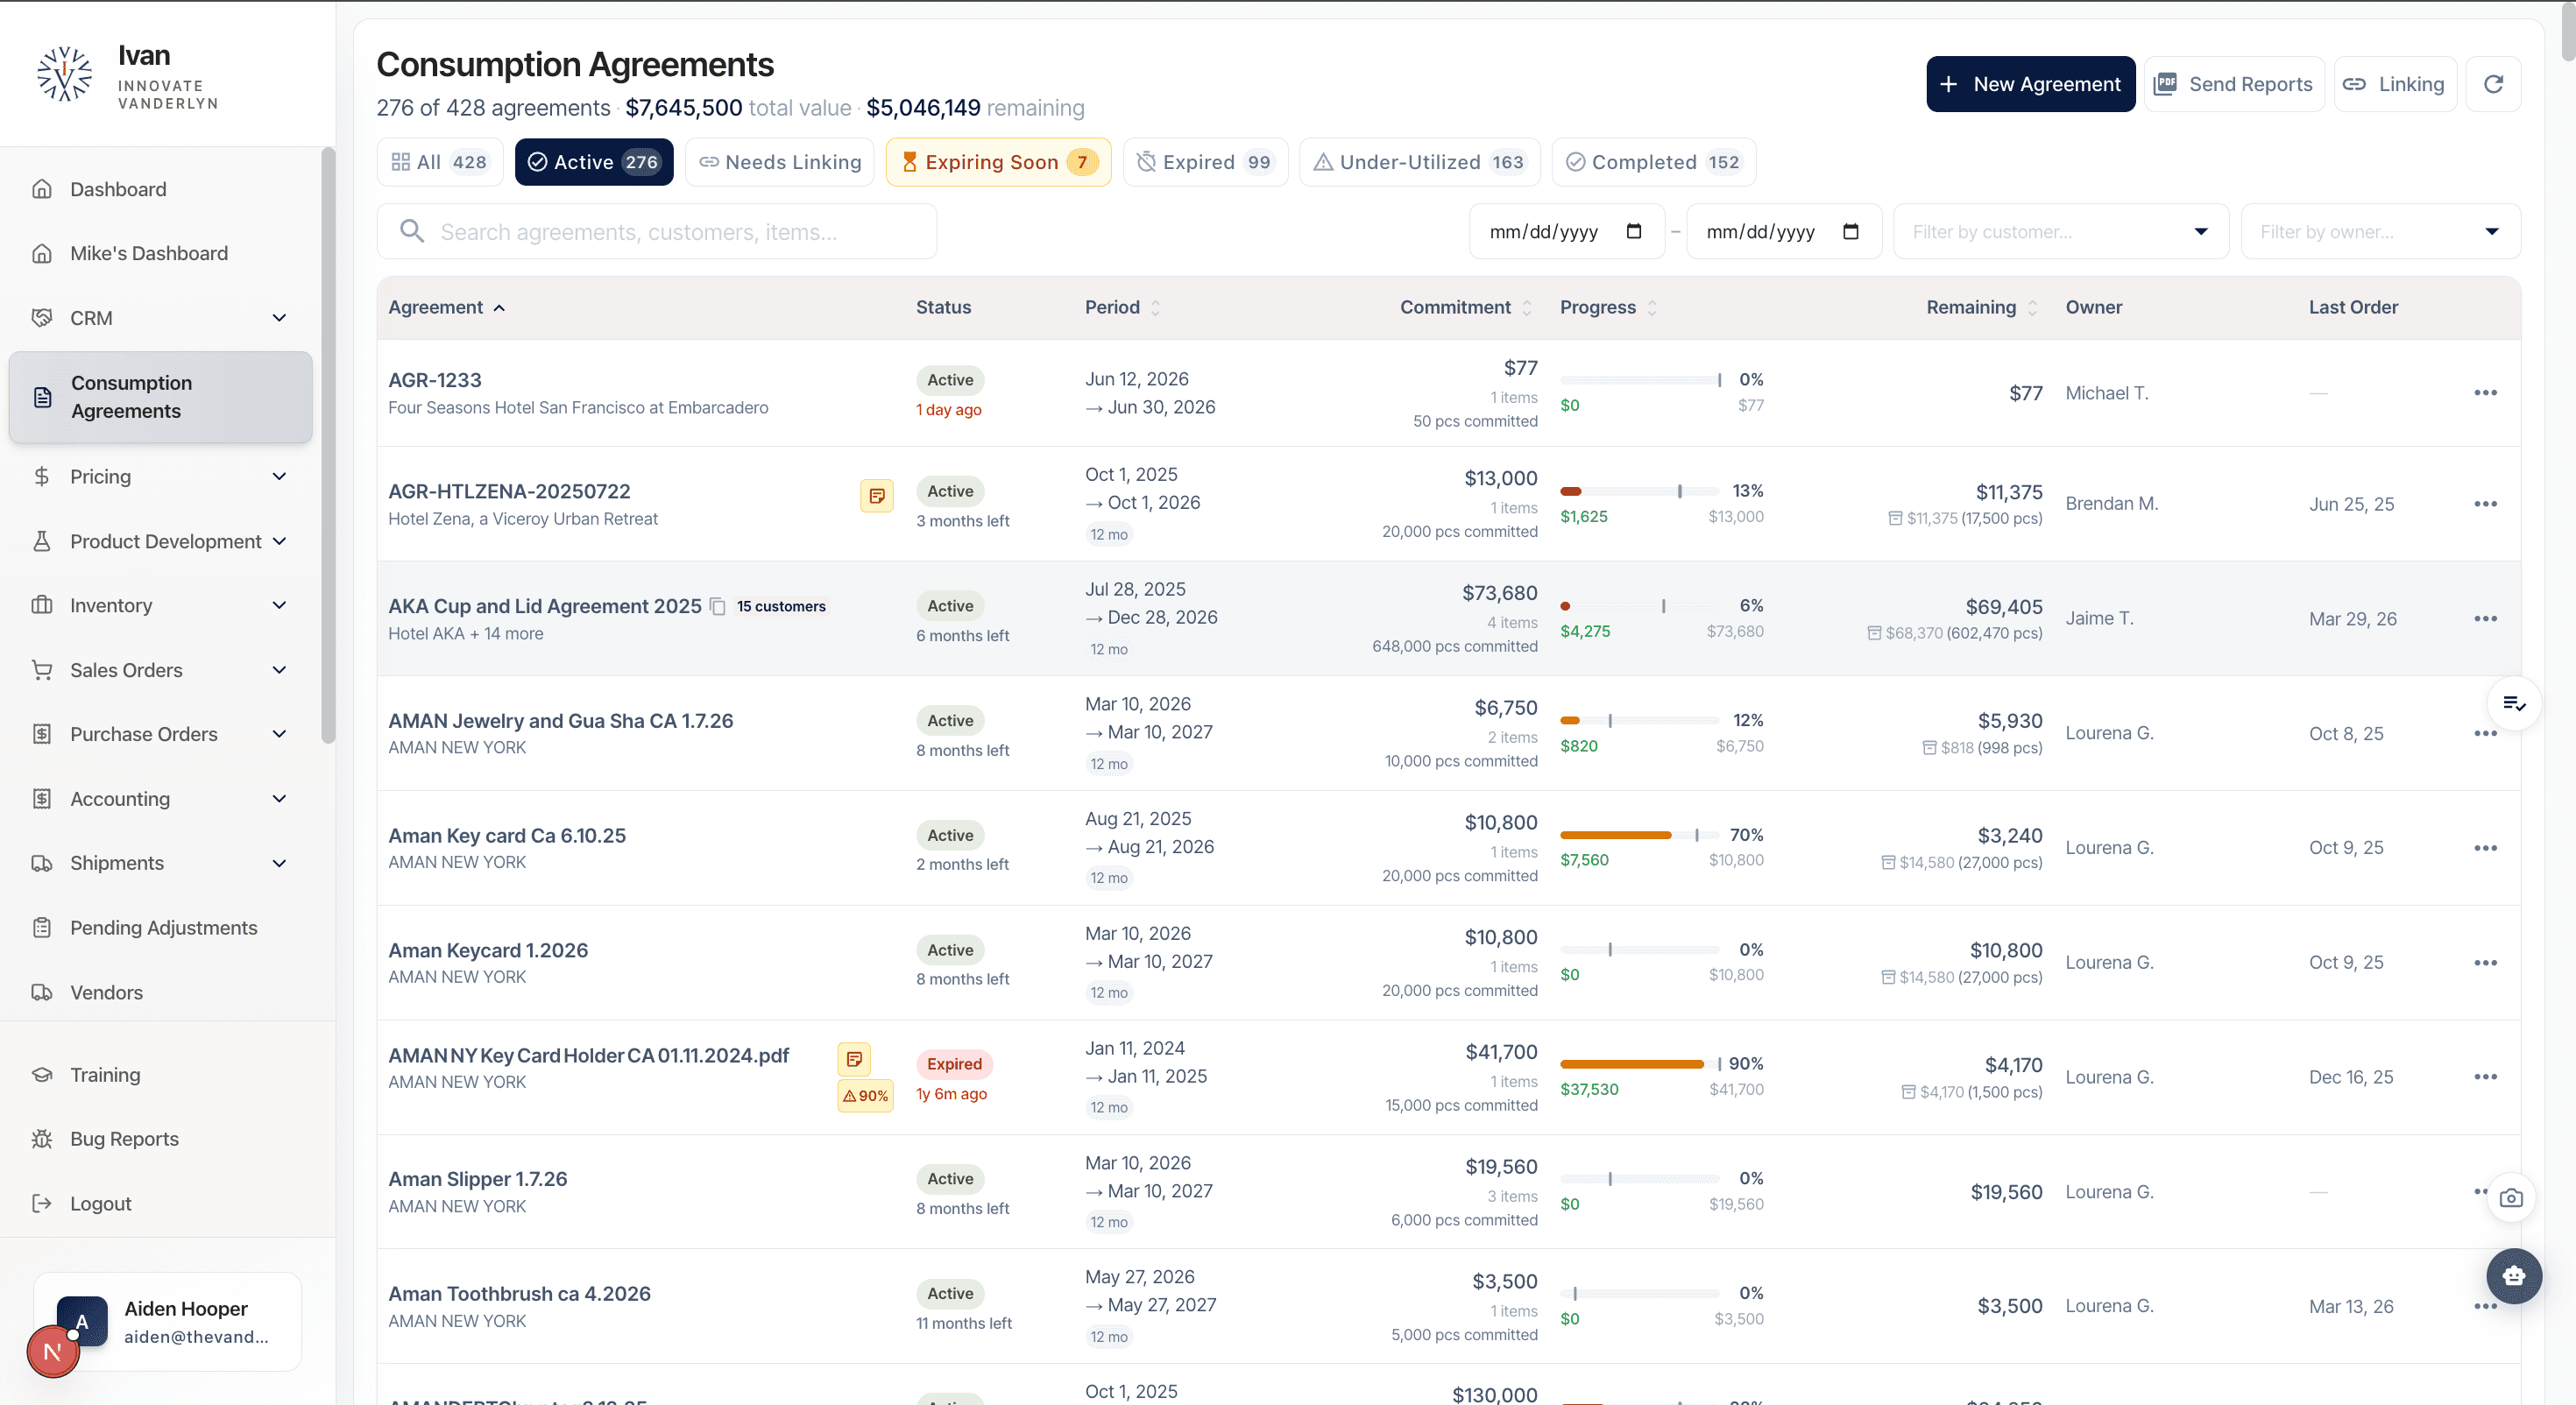The height and width of the screenshot is (1405, 2576).
Task: Open the Consumption Agreements sidebar item
Action: (x=160, y=397)
